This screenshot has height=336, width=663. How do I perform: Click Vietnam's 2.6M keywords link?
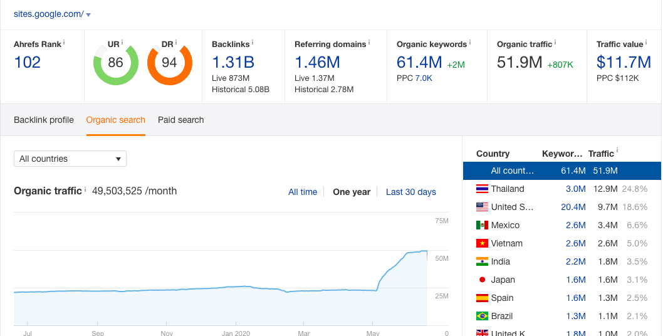click(x=576, y=243)
